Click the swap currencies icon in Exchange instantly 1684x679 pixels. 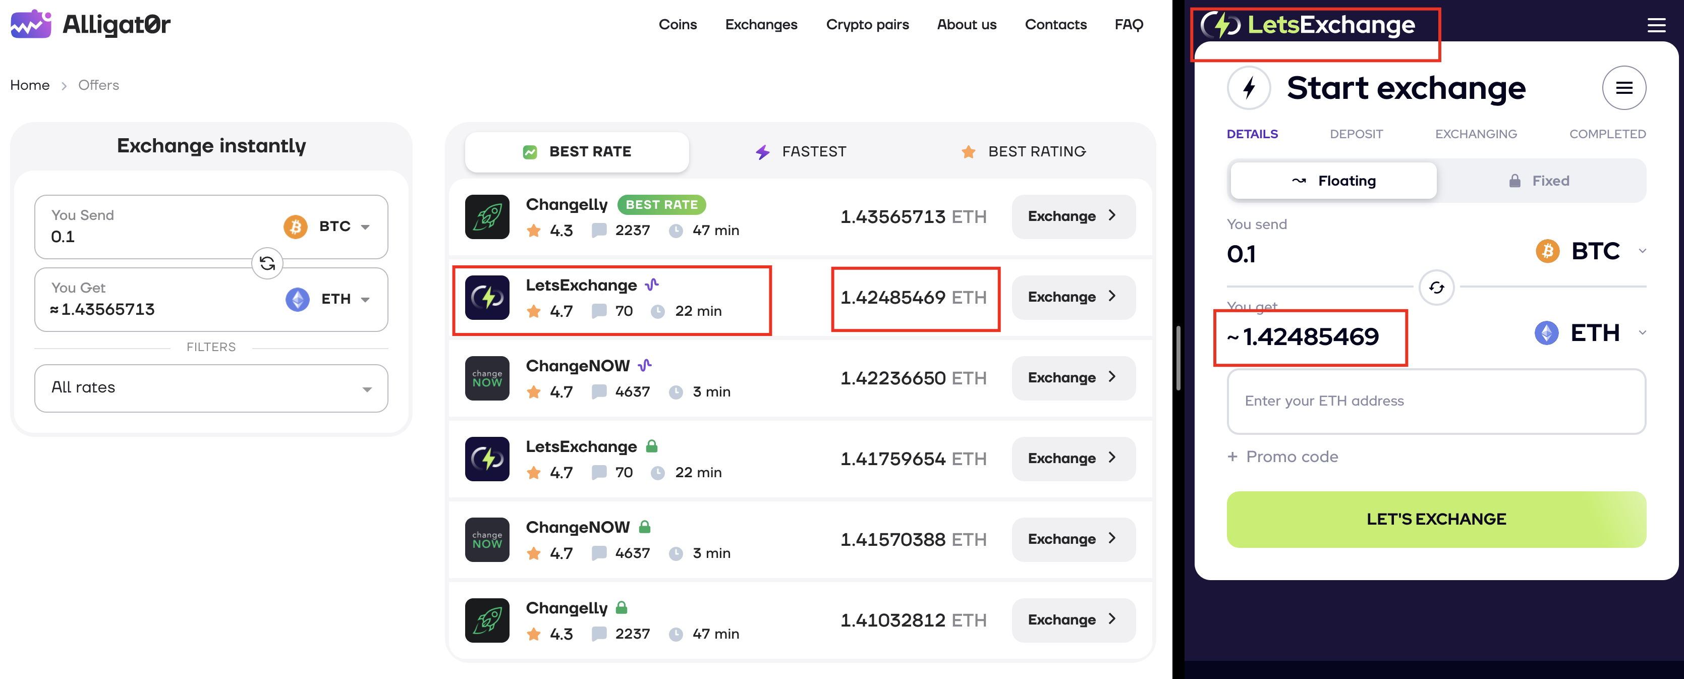(x=267, y=263)
